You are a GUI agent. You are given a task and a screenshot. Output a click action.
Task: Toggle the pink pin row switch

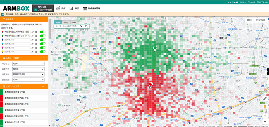click(43, 47)
